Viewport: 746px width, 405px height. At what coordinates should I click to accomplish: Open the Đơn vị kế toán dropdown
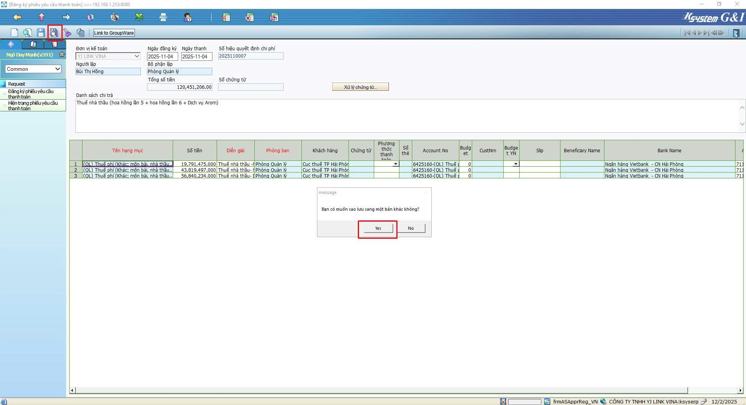coord(137,56)
